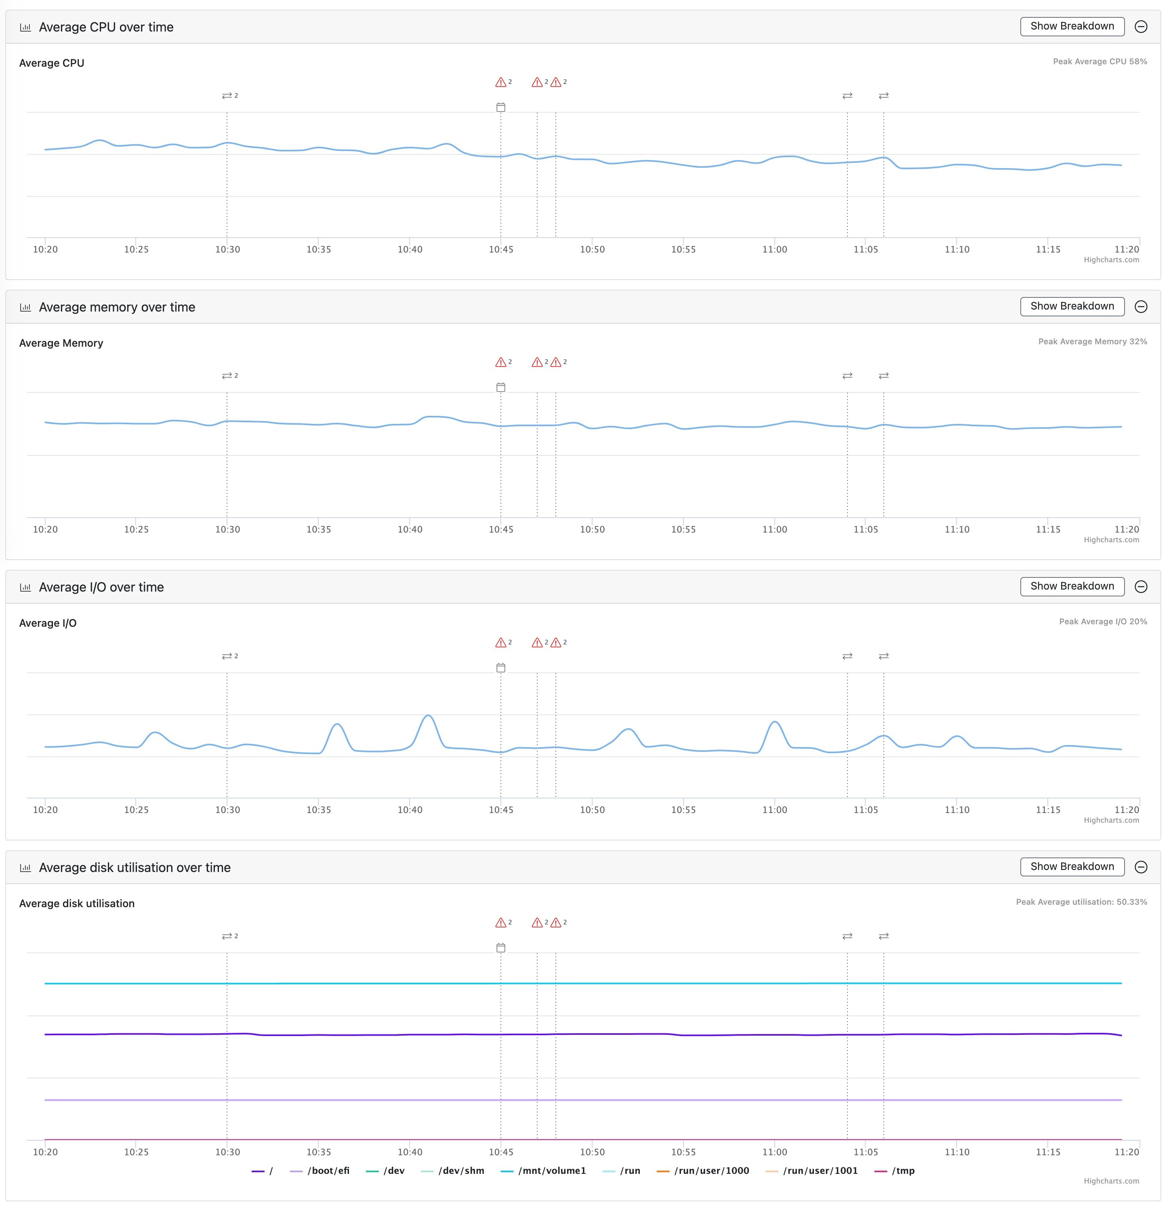Open the Average memory over time section header
1171x1209 pixels.
117,307
